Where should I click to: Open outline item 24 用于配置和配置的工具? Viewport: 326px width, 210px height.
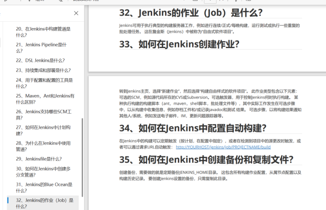(x=44, y=83)
